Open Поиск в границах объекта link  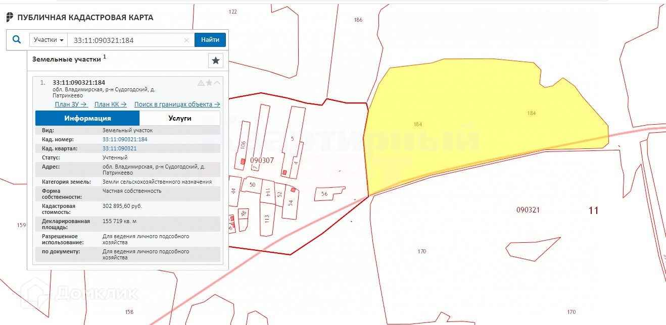pyautogui.click(x=177, y=104)
